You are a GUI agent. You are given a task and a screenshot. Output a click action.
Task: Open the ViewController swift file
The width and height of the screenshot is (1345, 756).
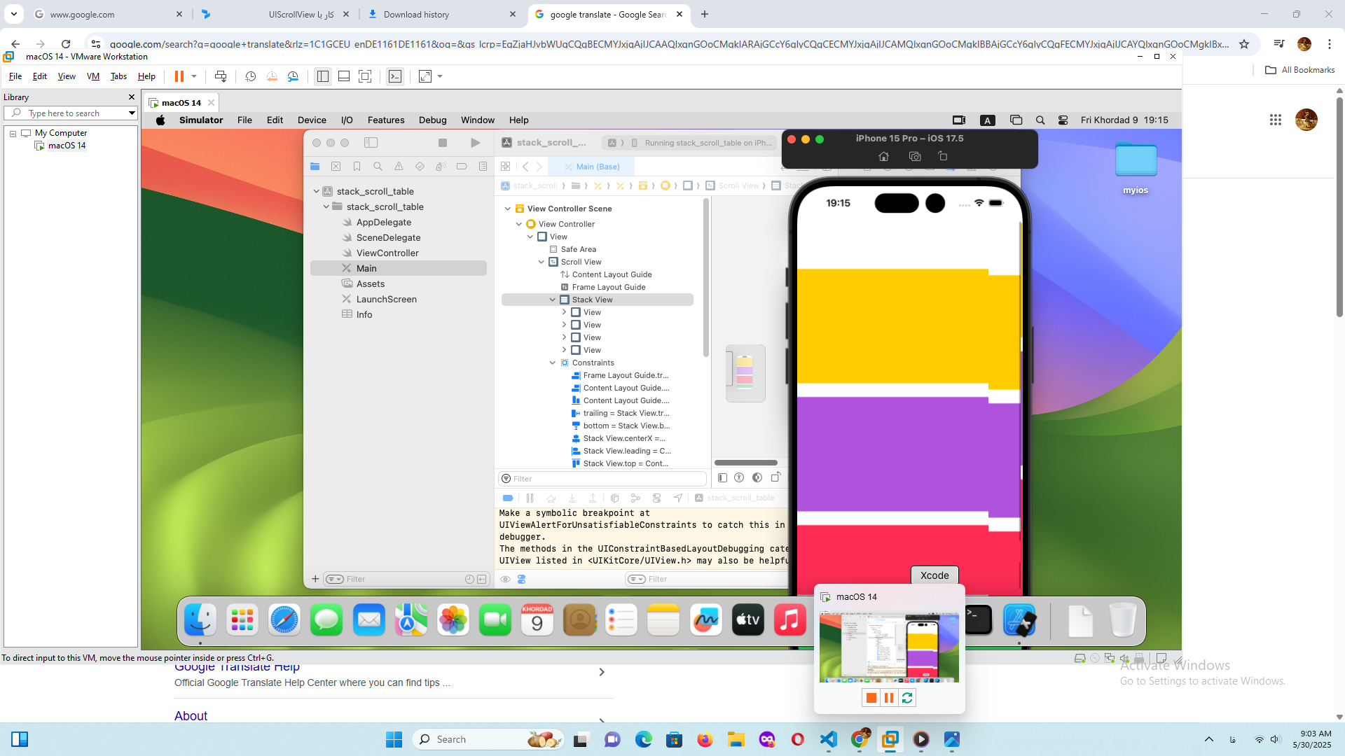coord(387,253)
